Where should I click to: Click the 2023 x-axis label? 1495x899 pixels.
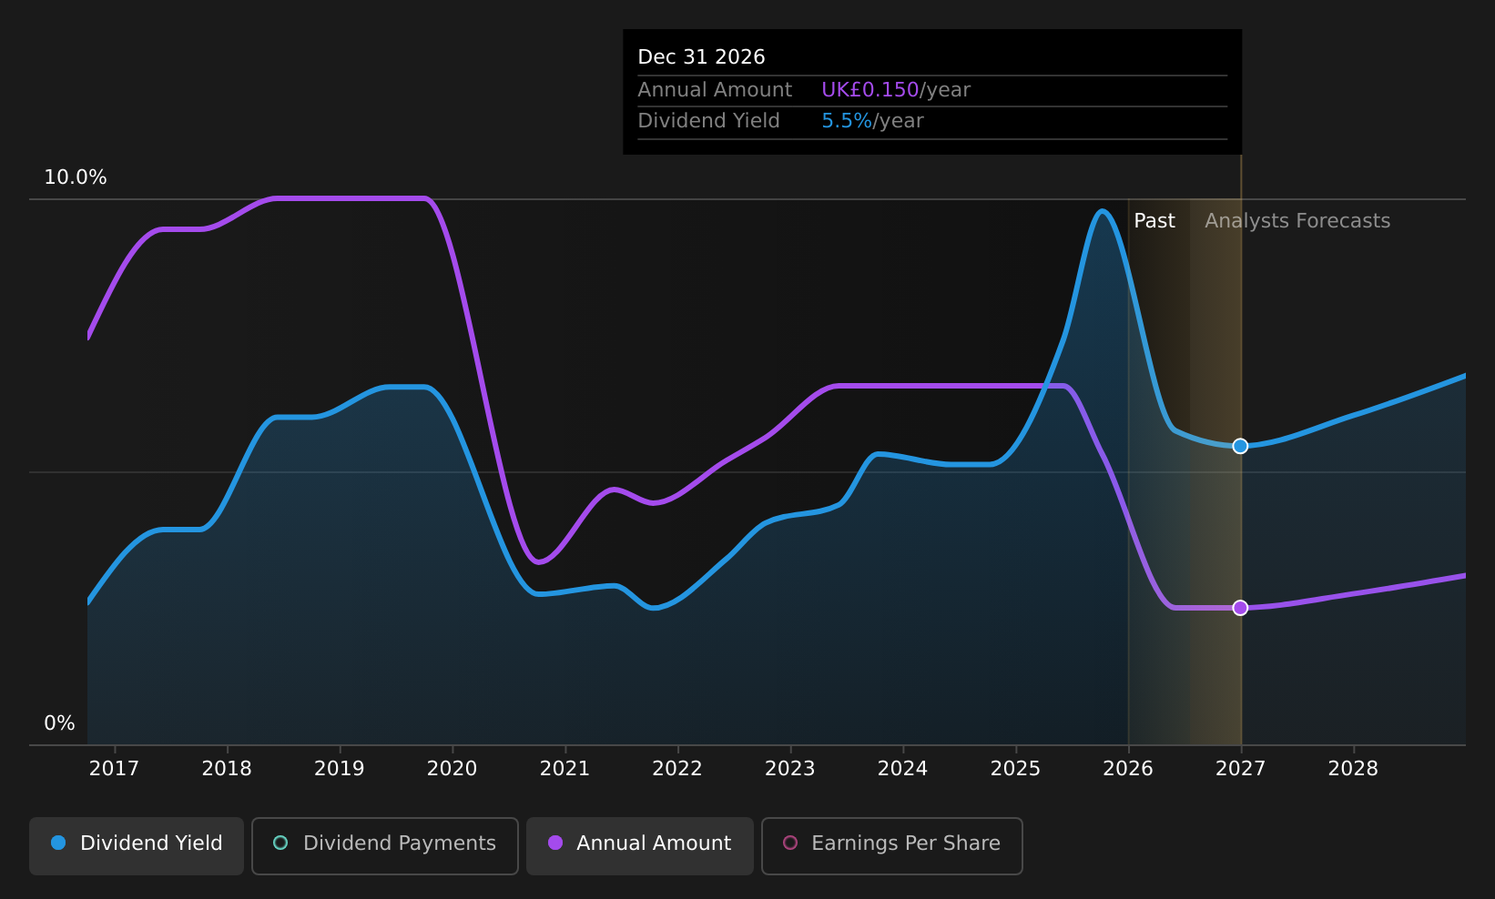[790, 769]
